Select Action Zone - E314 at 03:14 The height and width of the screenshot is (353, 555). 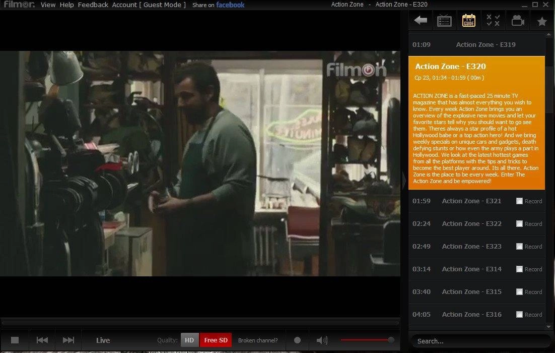(x=476, y=269)
